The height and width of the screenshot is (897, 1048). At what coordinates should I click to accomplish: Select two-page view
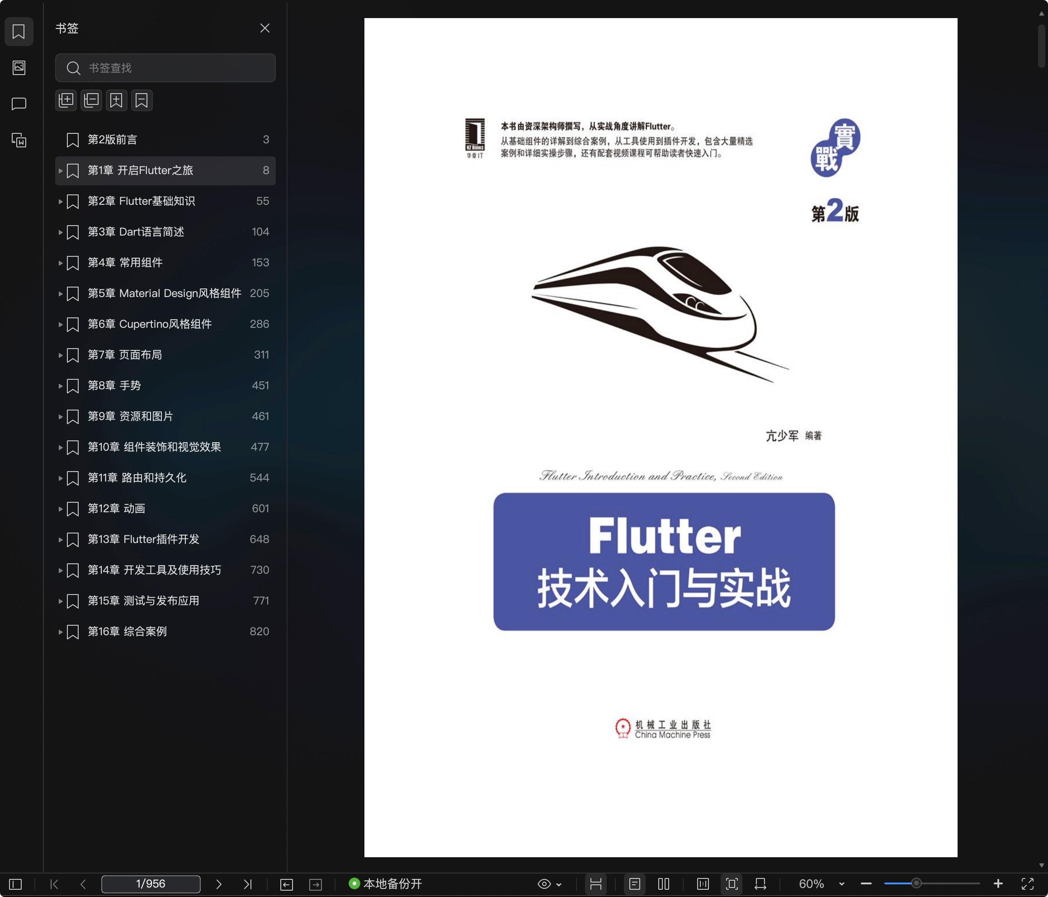(x=664, y=884)
